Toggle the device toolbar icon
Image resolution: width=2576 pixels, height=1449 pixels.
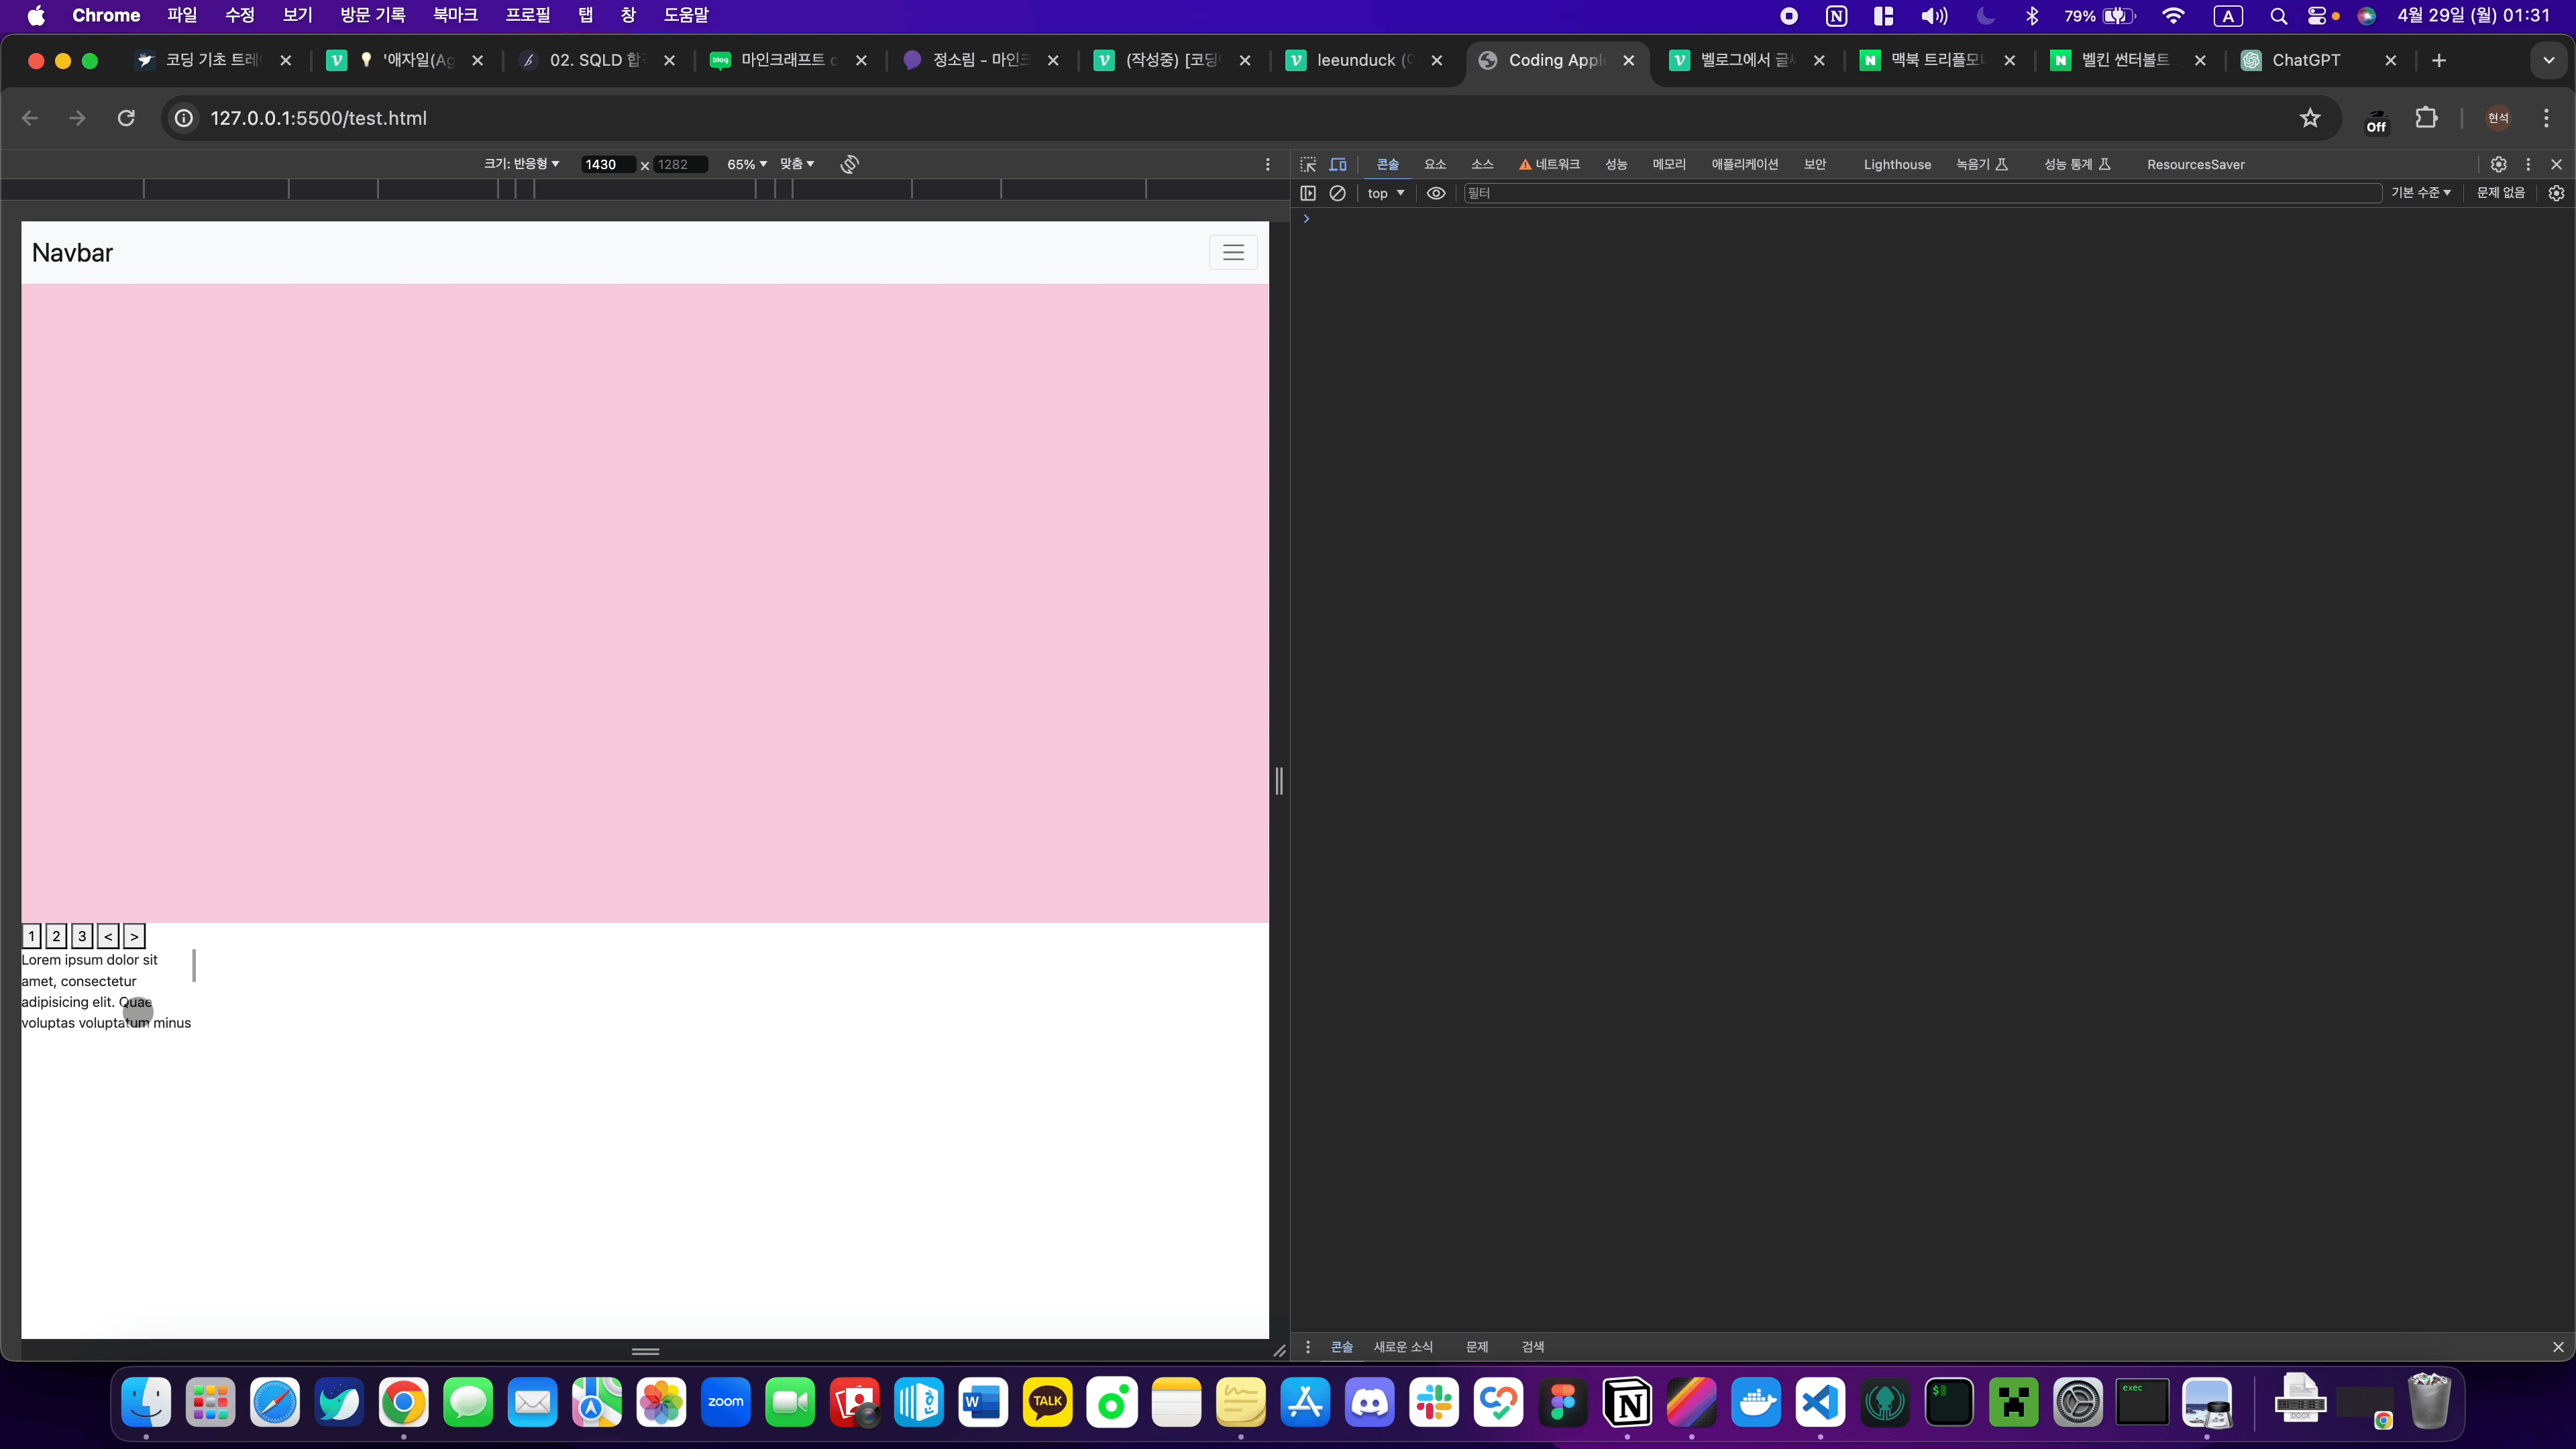coord(1338,164)
